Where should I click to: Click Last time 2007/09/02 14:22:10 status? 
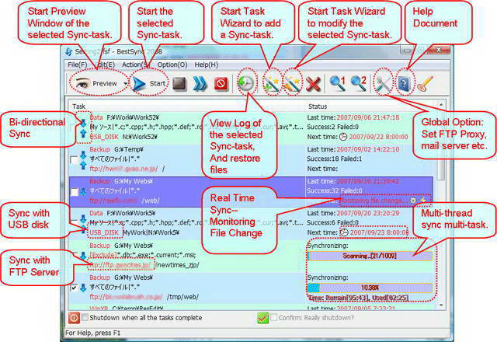pos(353,149)
